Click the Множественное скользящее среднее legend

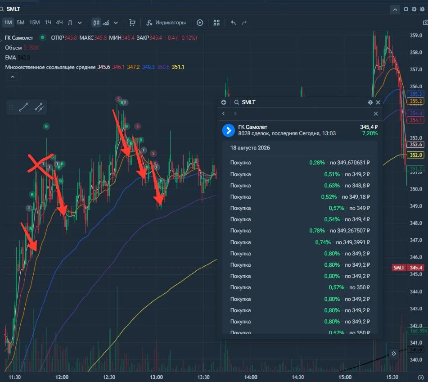pyautogui.click(x=50, y=67)
